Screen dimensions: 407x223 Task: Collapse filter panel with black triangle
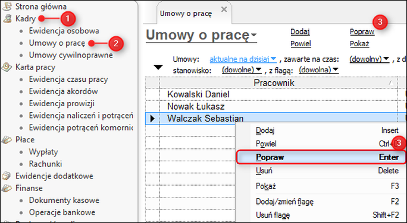point(158,68)
